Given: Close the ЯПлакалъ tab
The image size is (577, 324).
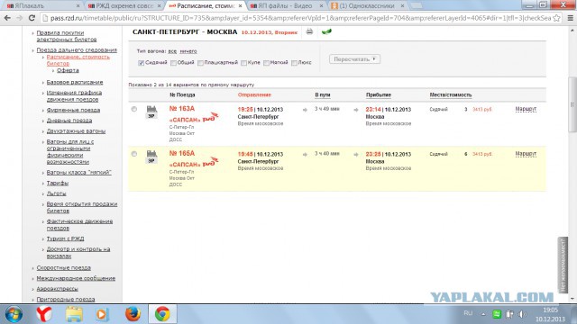Looking at the screenshot, I should (x=78, y=6).
